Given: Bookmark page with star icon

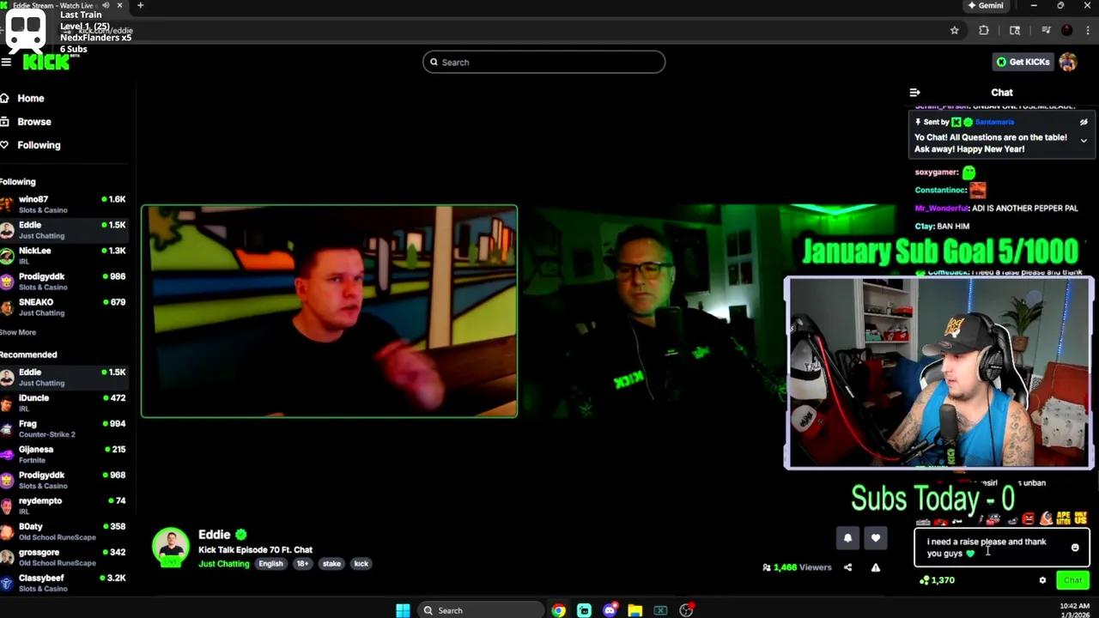Looking at the screenshot, I should point(954,30).
